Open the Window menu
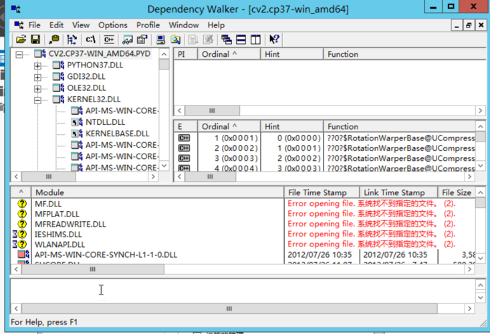The image size is (490, 334). click(x=184, y=25)
